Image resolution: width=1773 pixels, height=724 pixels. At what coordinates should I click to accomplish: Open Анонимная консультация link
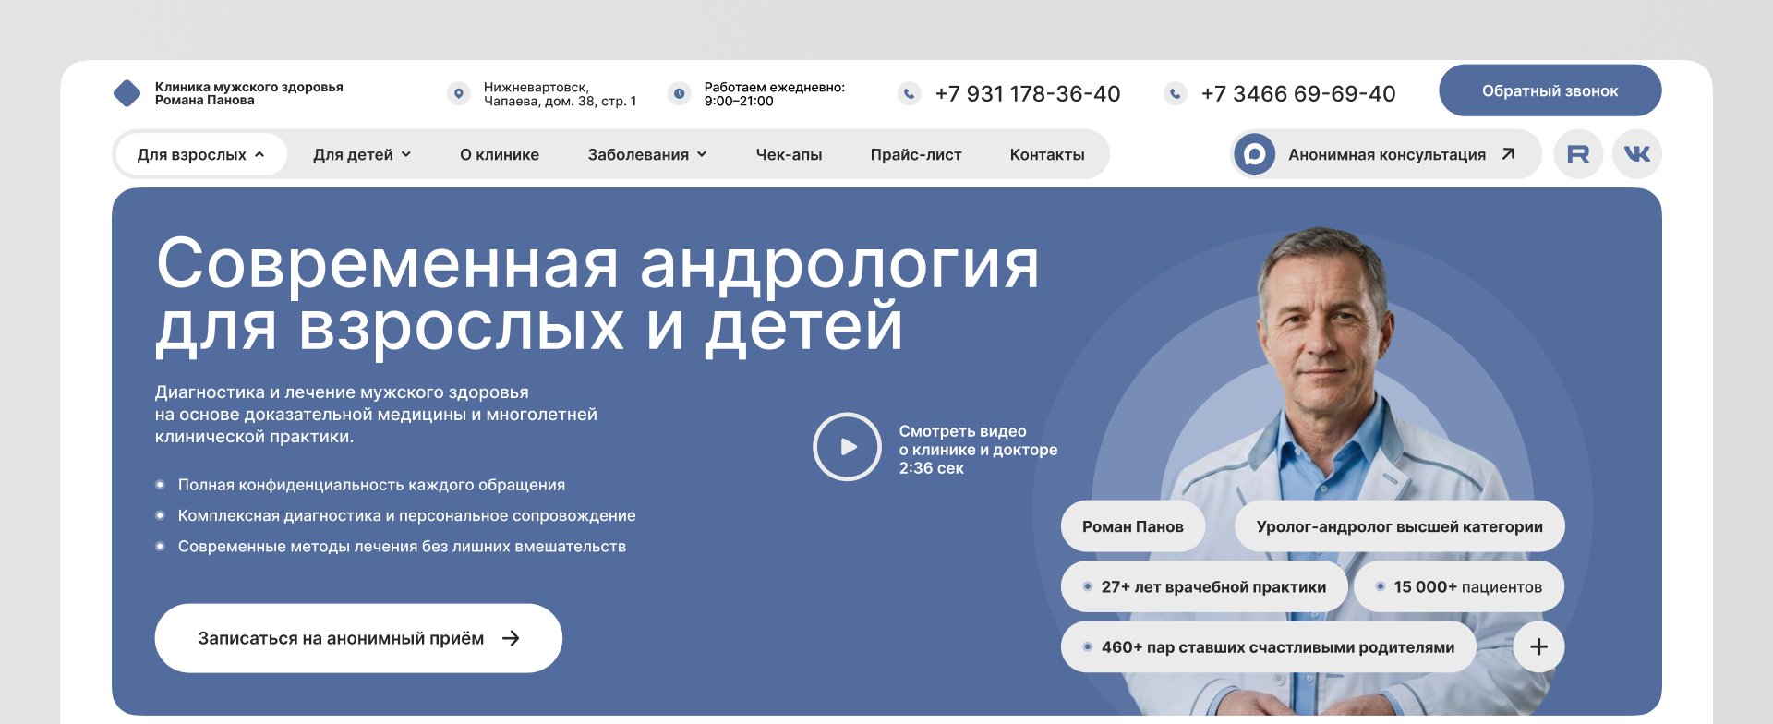(1386, 154)
